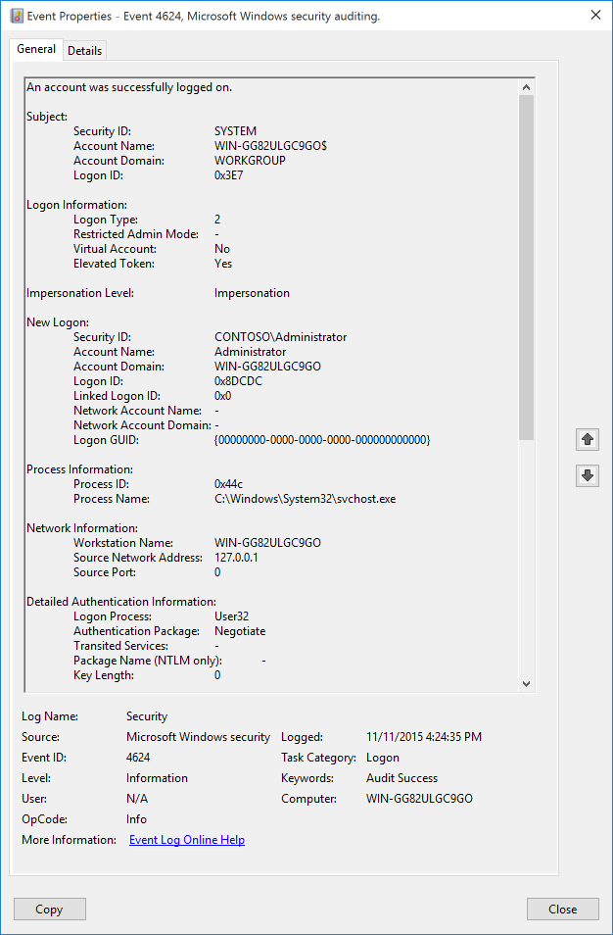Click the event icon in the title bar
The image size is (613, 935).
coord(17,16)
